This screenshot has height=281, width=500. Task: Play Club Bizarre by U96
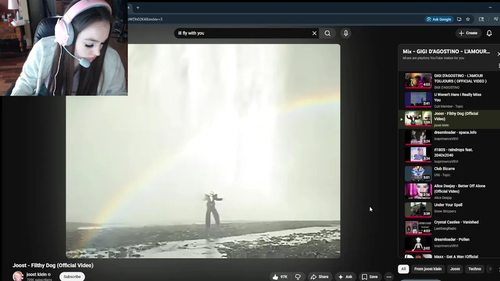click(x=449, y=173)
